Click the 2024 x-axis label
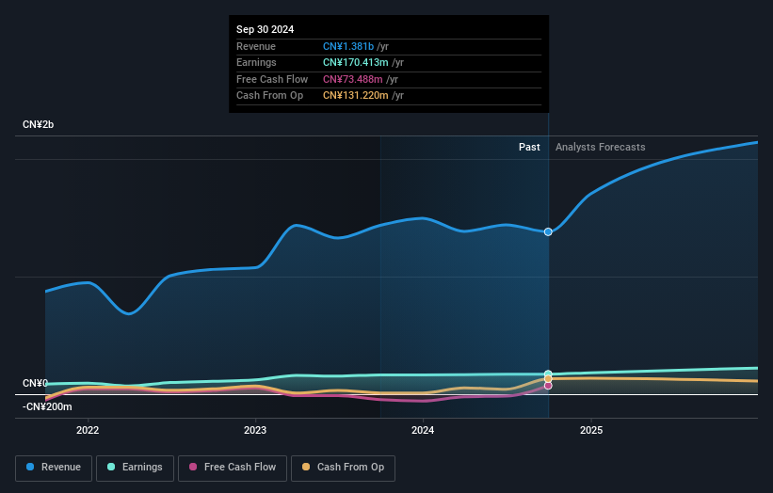This screenshot has width=773, height=493. tap(423, 431)
